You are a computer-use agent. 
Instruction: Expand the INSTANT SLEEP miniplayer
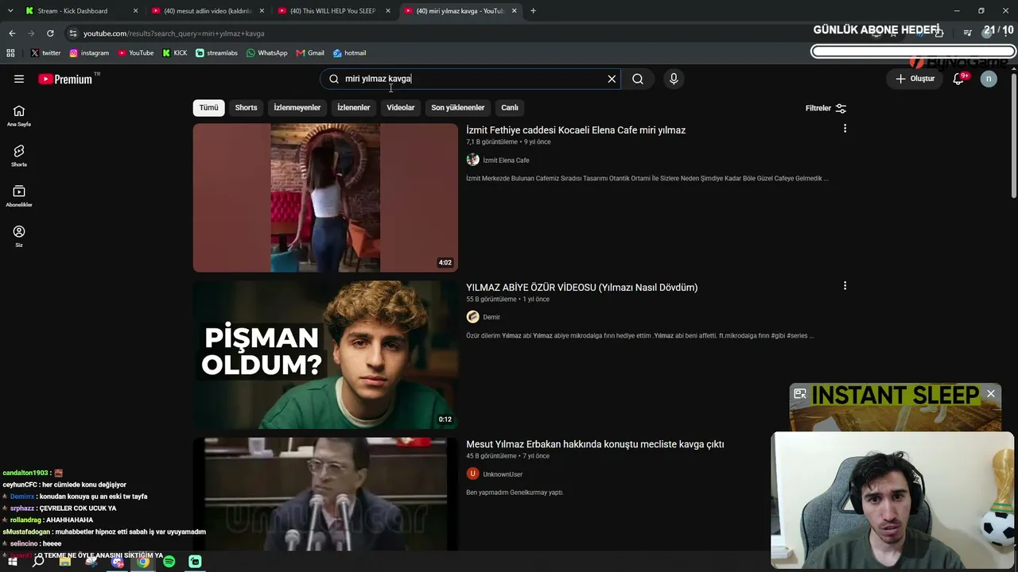click(800, 394)
